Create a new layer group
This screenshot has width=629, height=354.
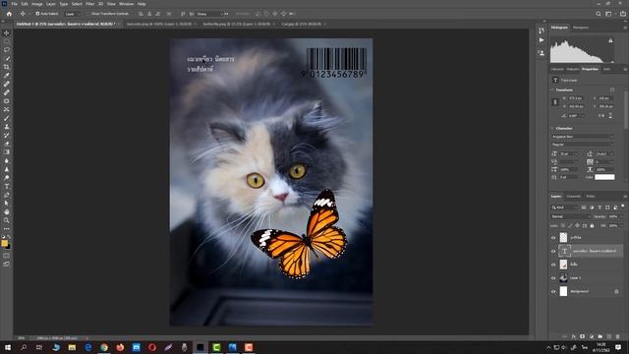[600, 336]
